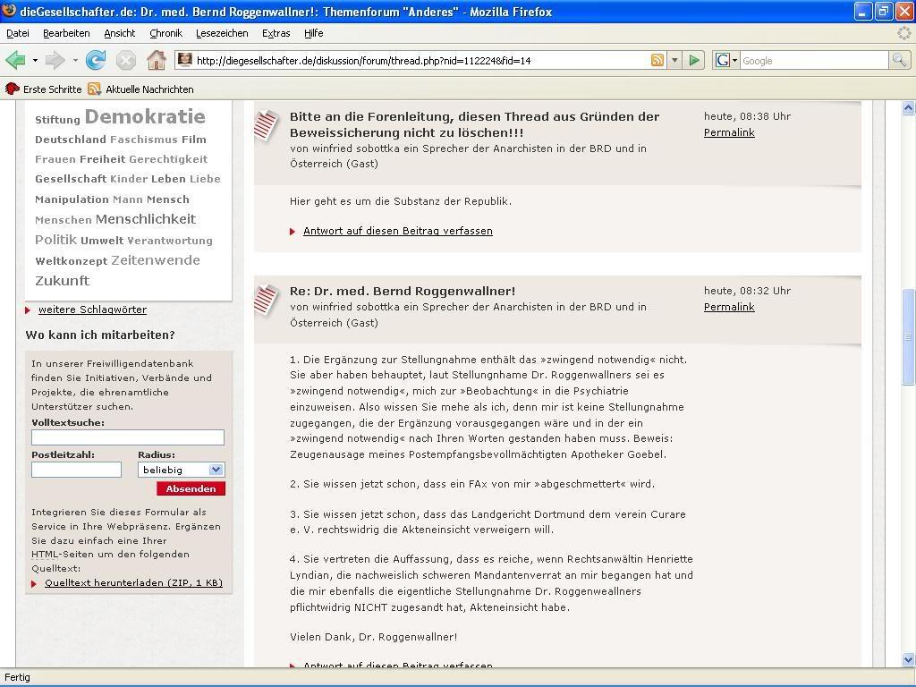Open Aktuelle Nachrichten feed bookmark
This screenshot has height=687, width=916.
[x=141, y=89]
